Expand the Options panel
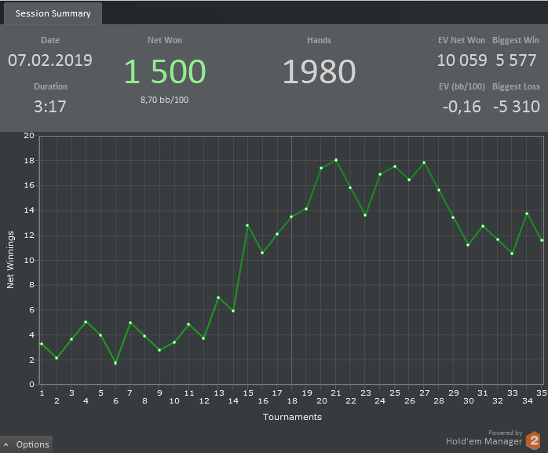The width and height of the screenshot is (548, 453). 26,444
